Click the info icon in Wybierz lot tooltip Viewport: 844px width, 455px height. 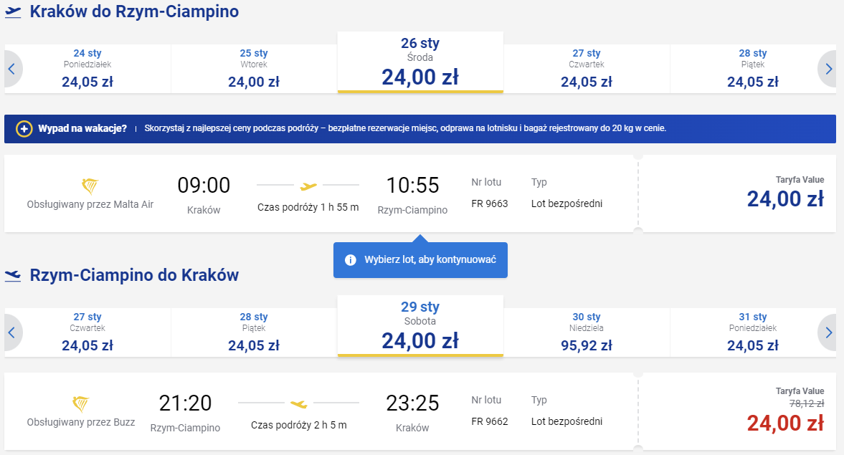[351, 260]
